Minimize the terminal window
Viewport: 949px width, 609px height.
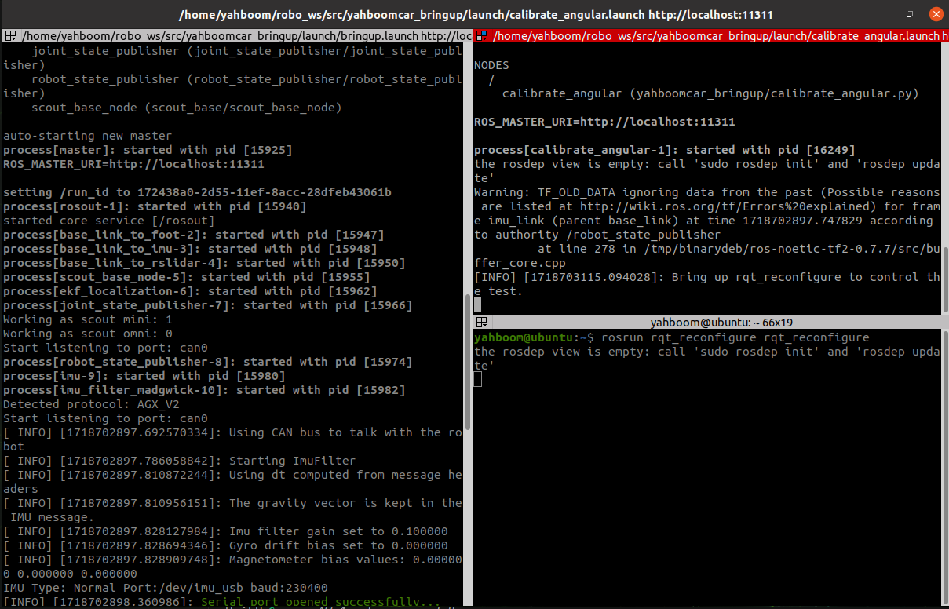887,14
